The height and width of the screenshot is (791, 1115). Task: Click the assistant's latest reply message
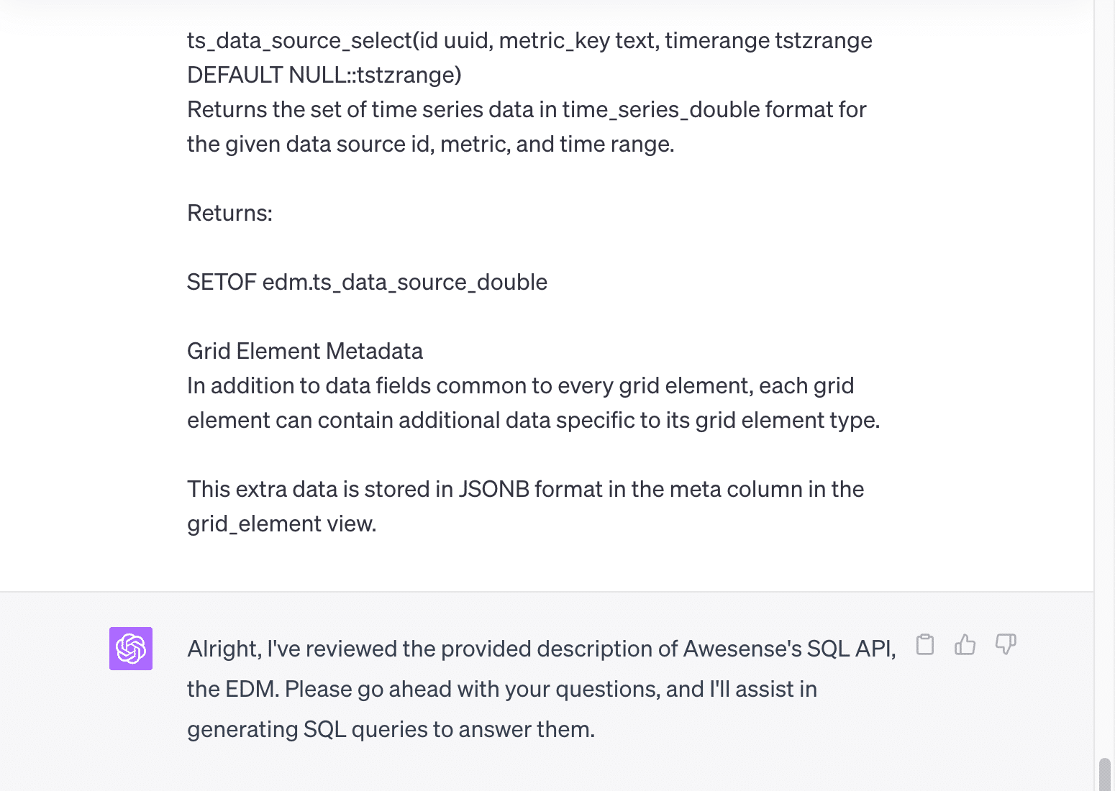pyautogui.click(x=504, y=688)
